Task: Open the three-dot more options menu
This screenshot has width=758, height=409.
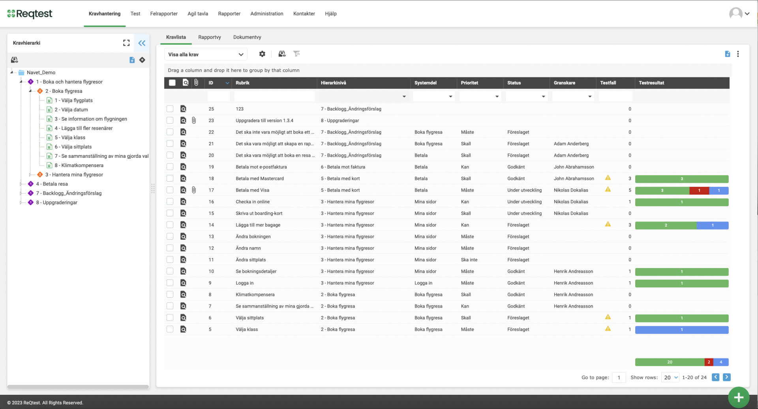Action: point(738,54)
